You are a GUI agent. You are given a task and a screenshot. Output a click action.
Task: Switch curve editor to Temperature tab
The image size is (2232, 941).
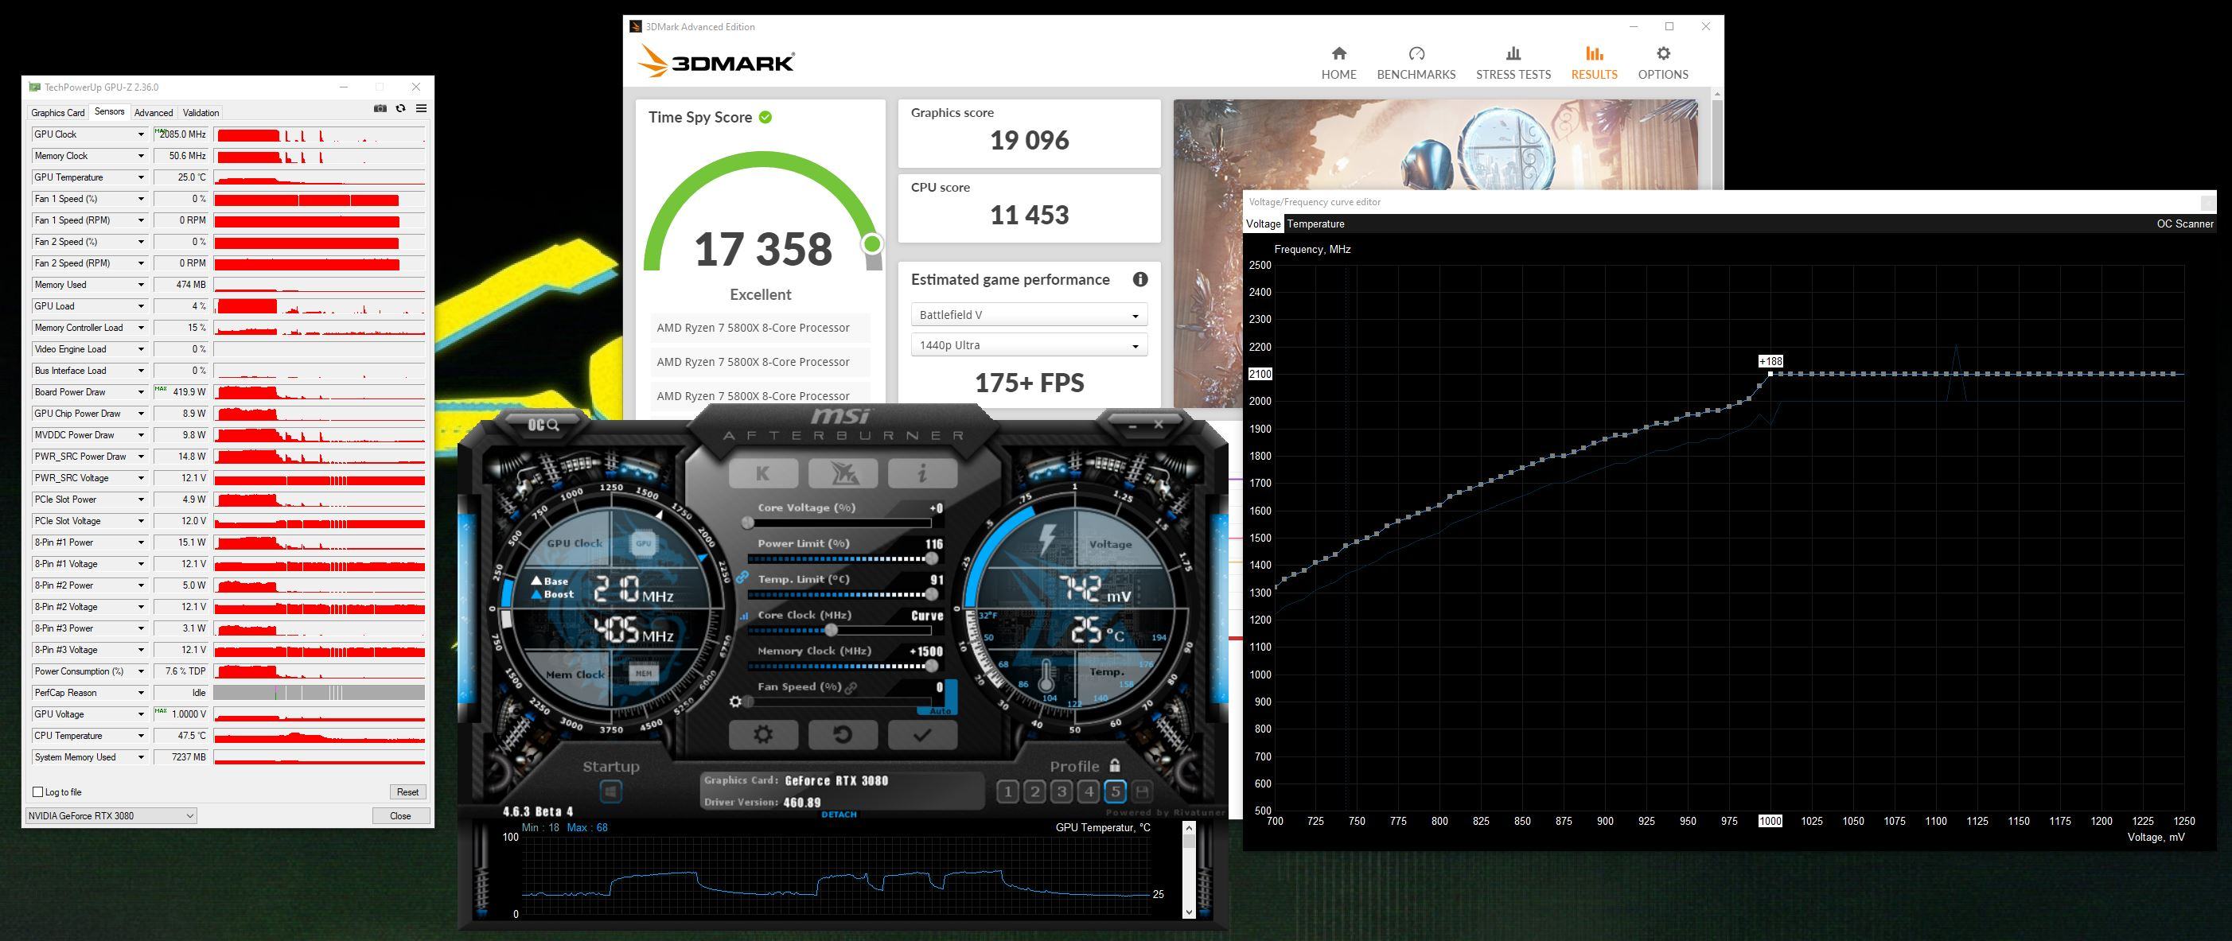pyautogui.click(x=1315, y=224)
